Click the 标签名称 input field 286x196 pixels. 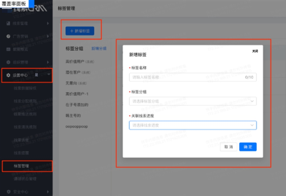(193, 77)
